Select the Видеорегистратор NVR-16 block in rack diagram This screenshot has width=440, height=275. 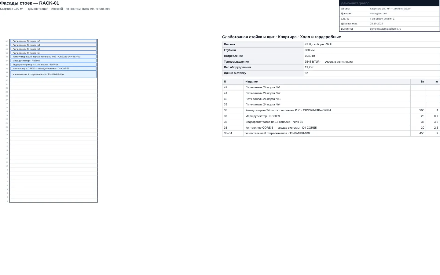(x=53, y=64)
